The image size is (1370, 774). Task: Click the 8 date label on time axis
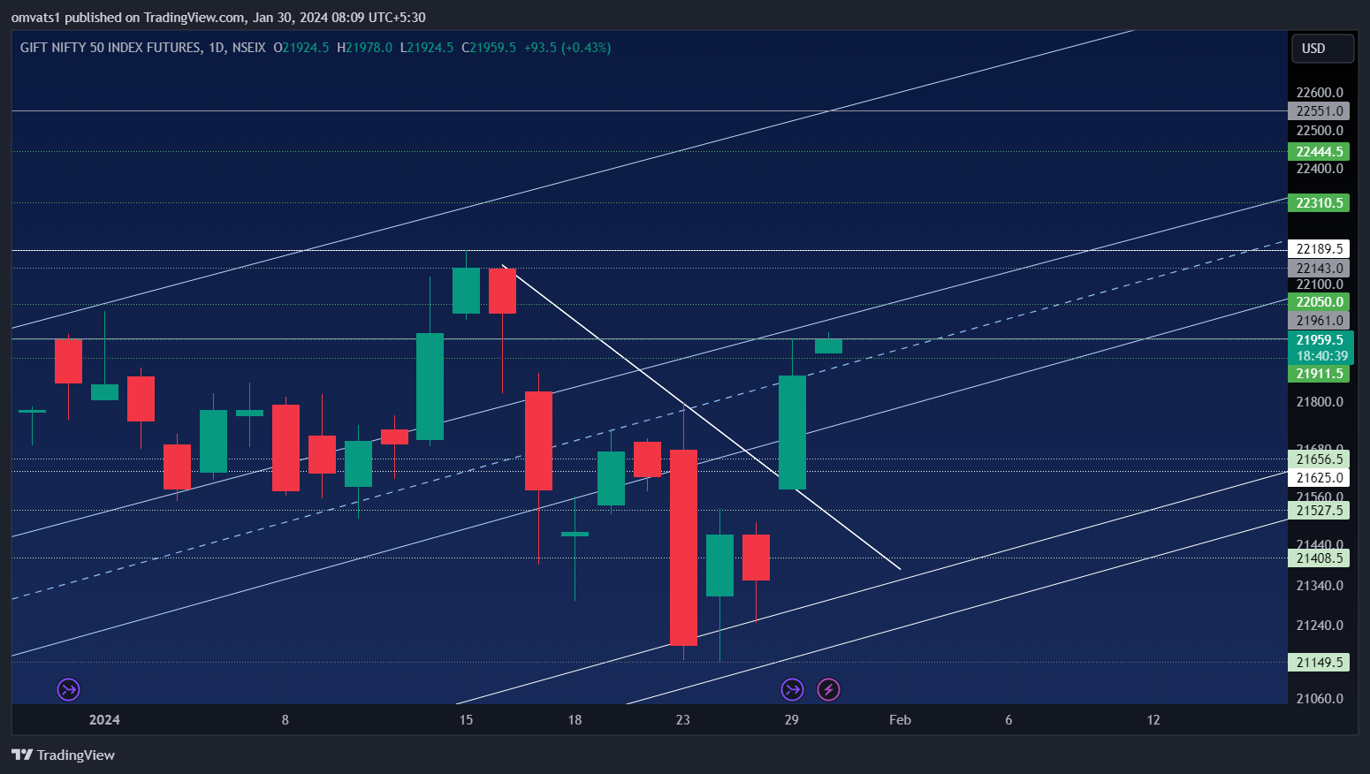[285, 720]
